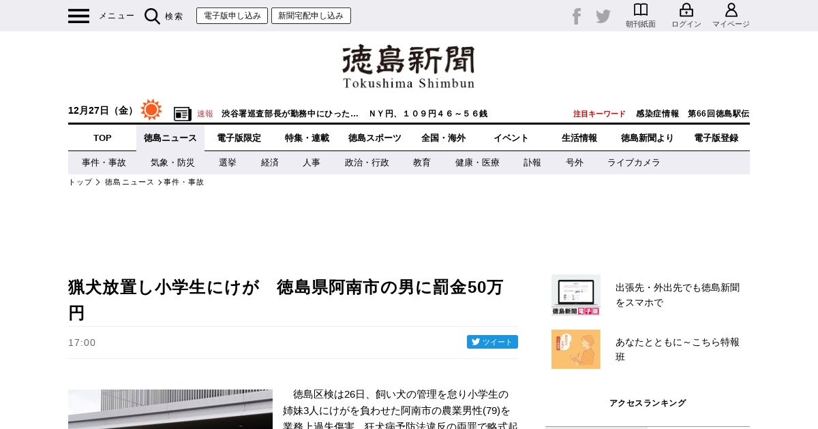Viewport: 818px width, 429px height.
Task: Open 徳島新聞より navigation tab
Action: click(648, 138)
